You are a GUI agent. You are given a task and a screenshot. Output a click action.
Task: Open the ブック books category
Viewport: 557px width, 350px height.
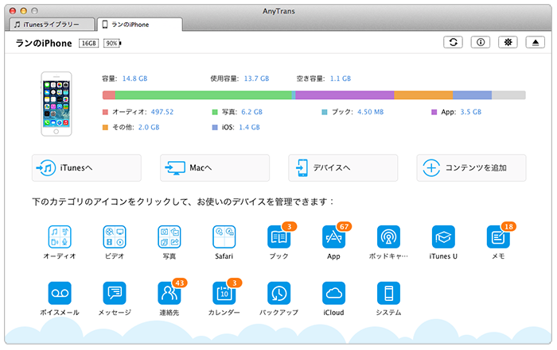click(278, 237)
